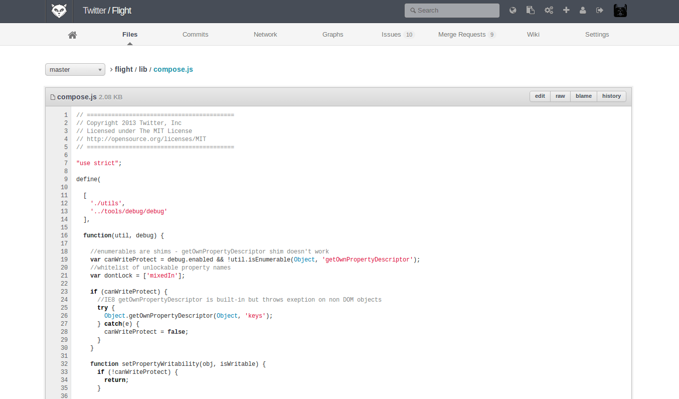Open the Wiki tab
679x399 pixels.
coord(533,35)
